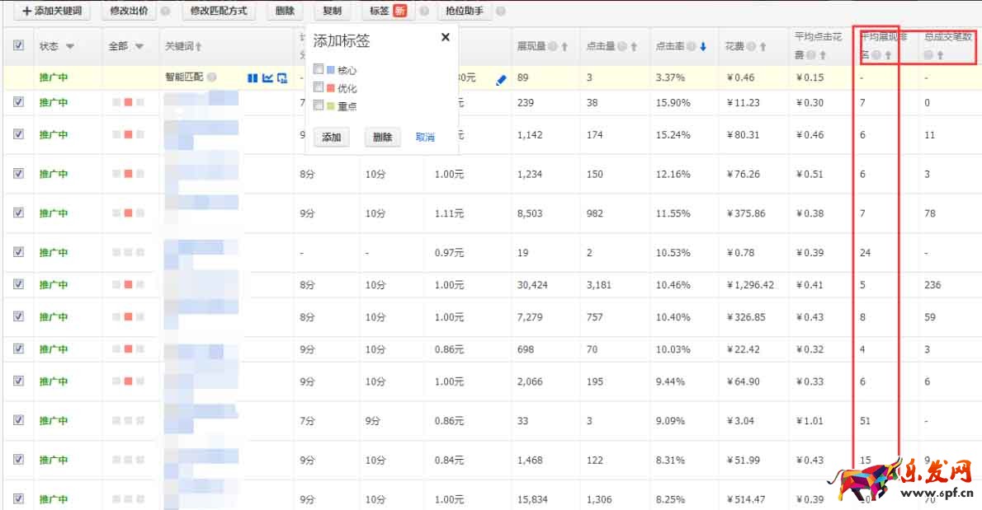The height and width of the screenshot is (510, 982).
Task: Click the pause icon in 智能匹配 row
Action: [x=253, y=78]
